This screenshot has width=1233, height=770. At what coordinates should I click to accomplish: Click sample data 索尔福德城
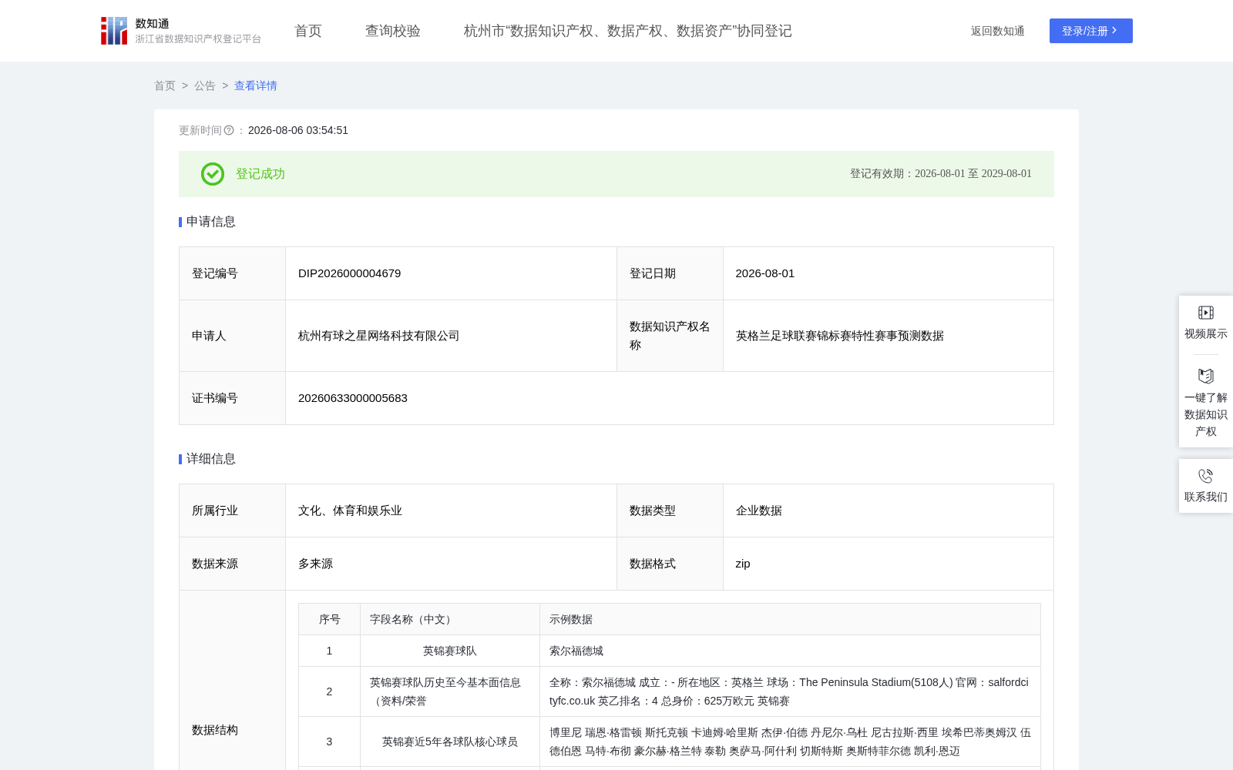click(x=576, y=651)
